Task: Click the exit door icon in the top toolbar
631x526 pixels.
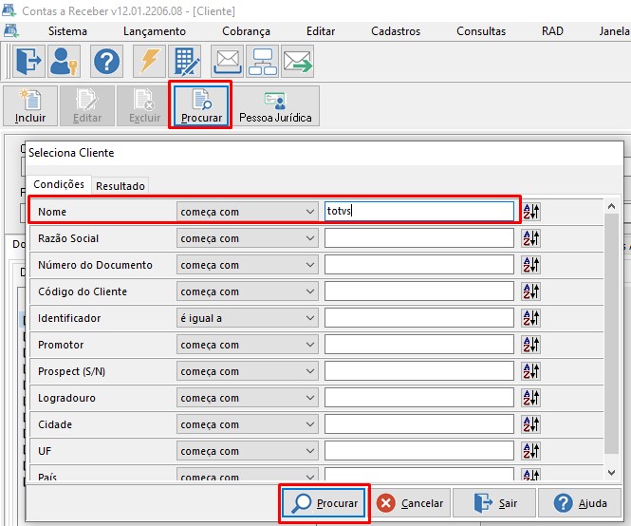Action: point(28,61)
